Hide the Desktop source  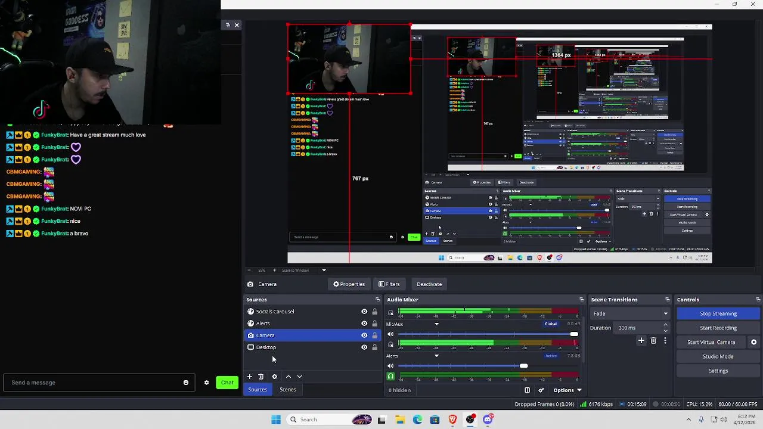[x=364, y=347]
